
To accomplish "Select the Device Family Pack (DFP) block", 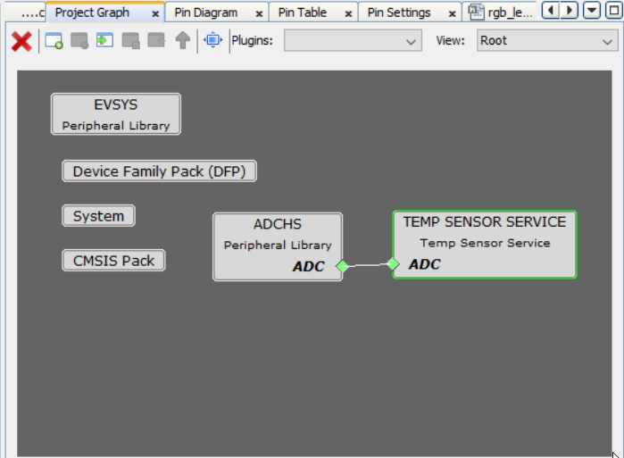I will (160, 171).
